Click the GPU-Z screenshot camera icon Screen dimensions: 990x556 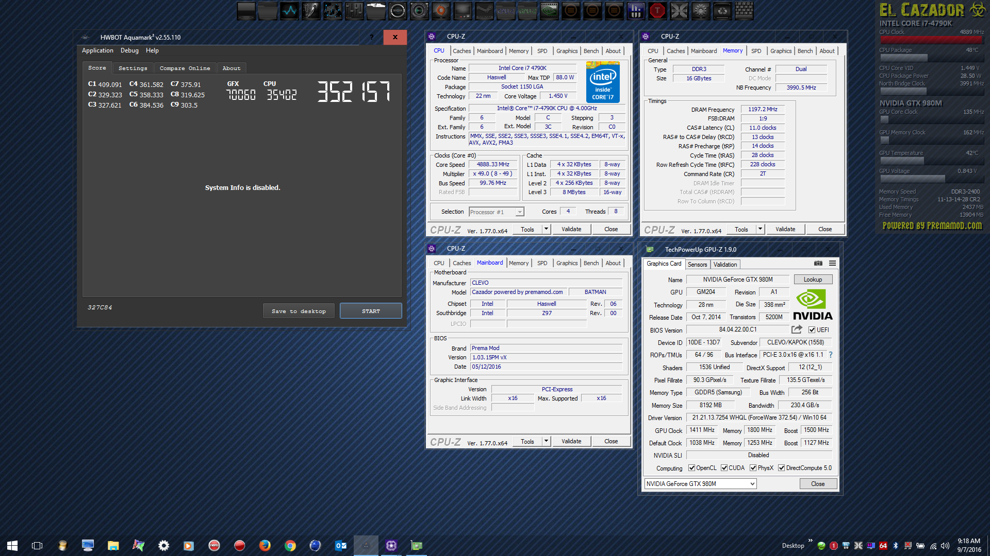coord(818,264)
